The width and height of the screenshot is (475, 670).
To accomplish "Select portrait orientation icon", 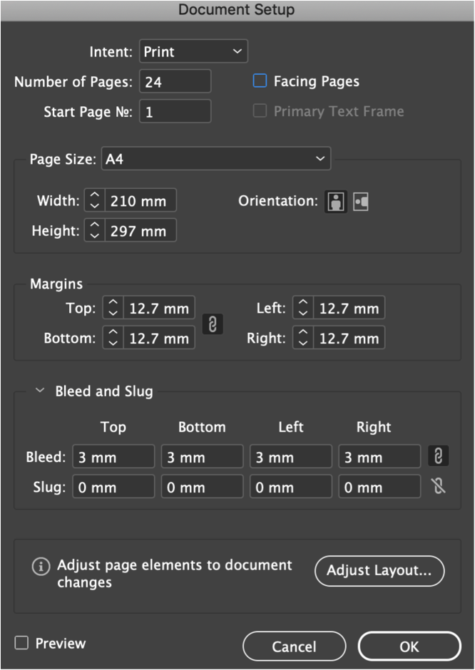I will 336,201.
